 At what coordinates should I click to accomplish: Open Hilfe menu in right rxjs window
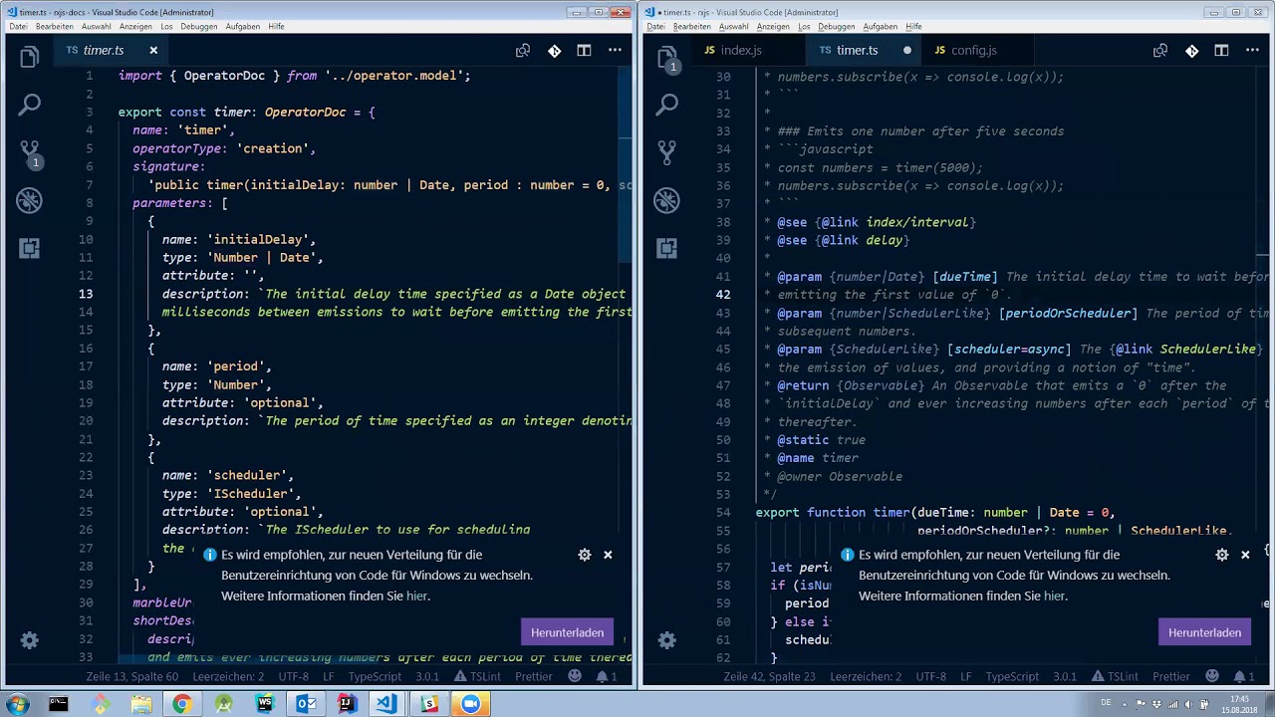click(913, 26)
